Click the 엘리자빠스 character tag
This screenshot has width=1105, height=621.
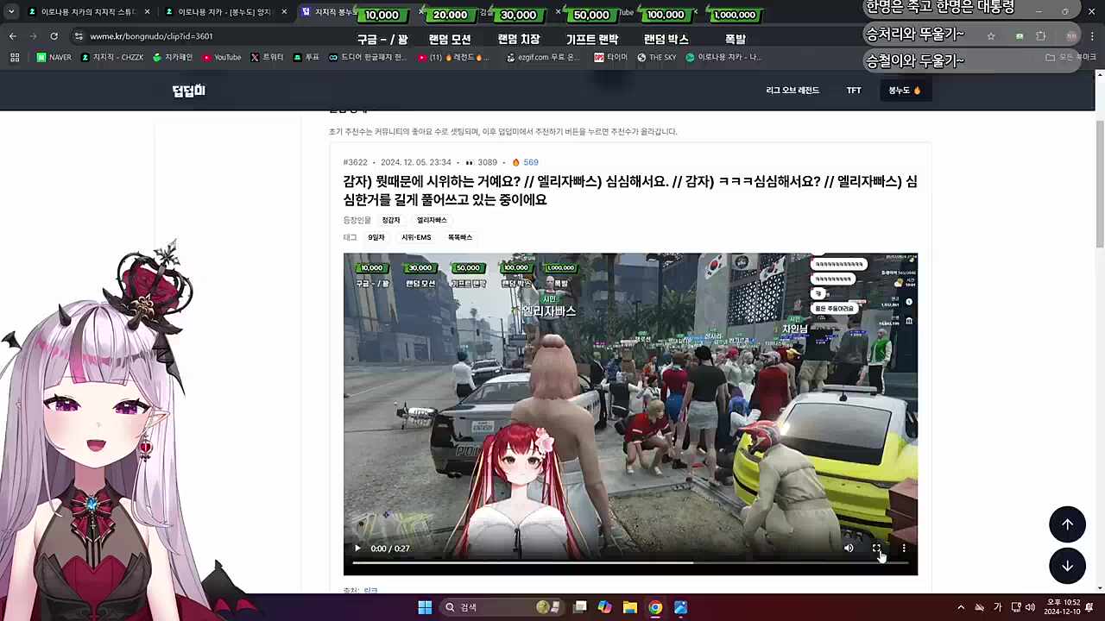point(432,221)
